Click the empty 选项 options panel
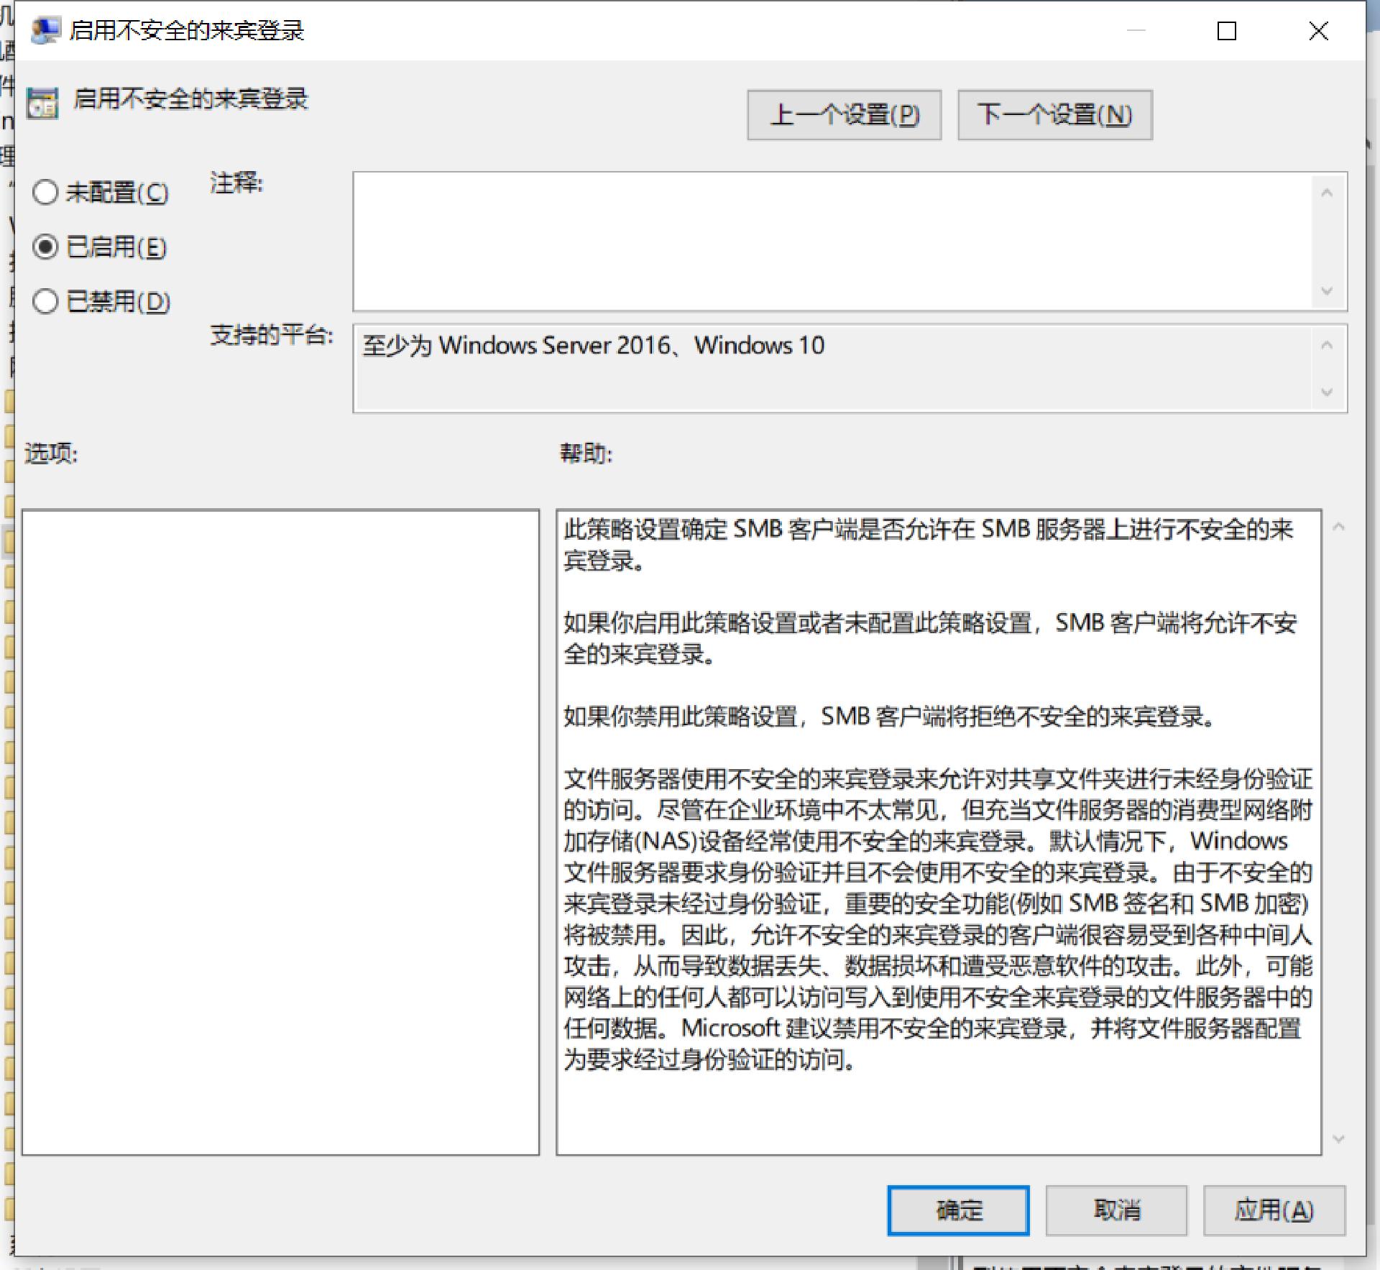The width and height of the screenshot is (1380, 1270). pos(280,832)
